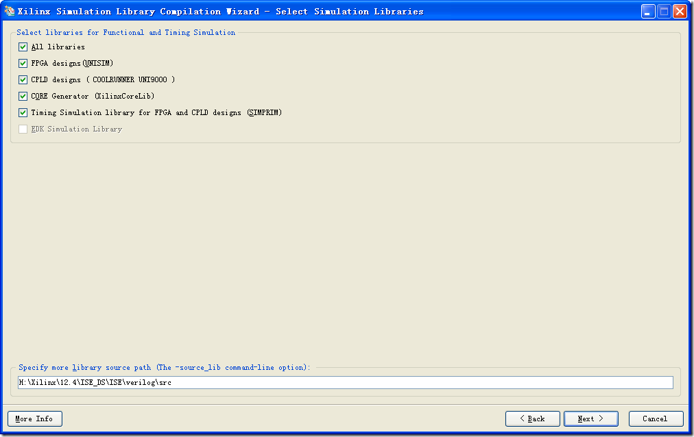
Task: Close the wizard window
Action: coord(680,11)
